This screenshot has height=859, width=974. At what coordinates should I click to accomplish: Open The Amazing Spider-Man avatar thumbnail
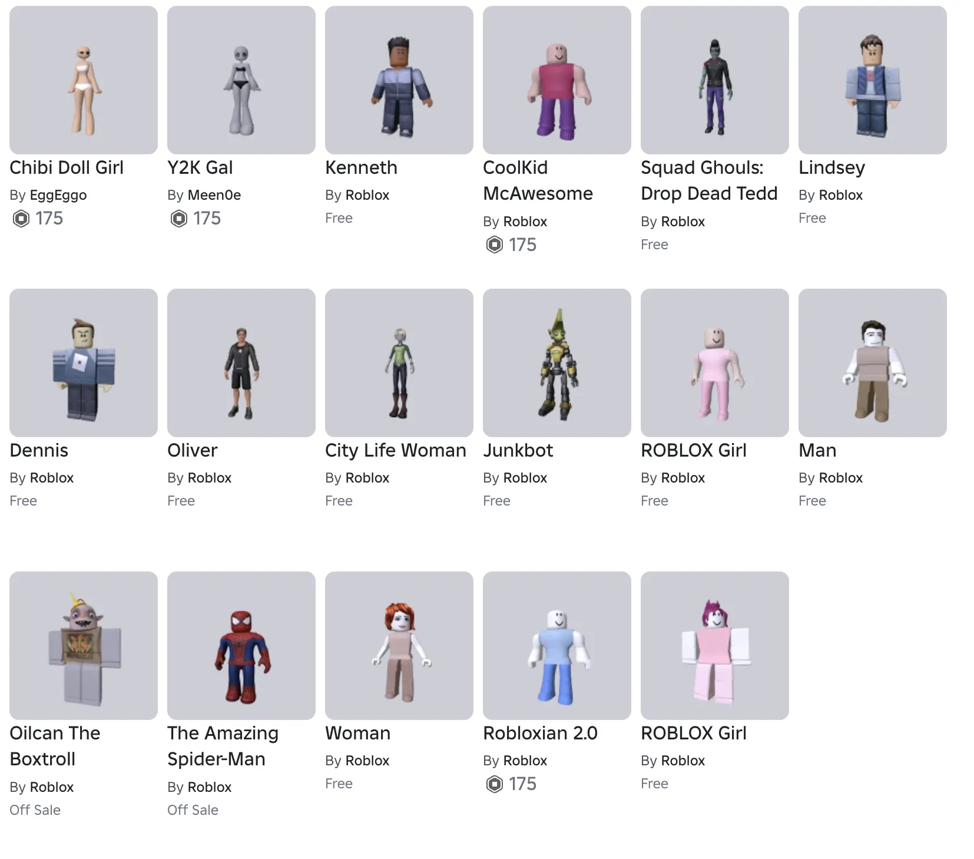(241, 646)
